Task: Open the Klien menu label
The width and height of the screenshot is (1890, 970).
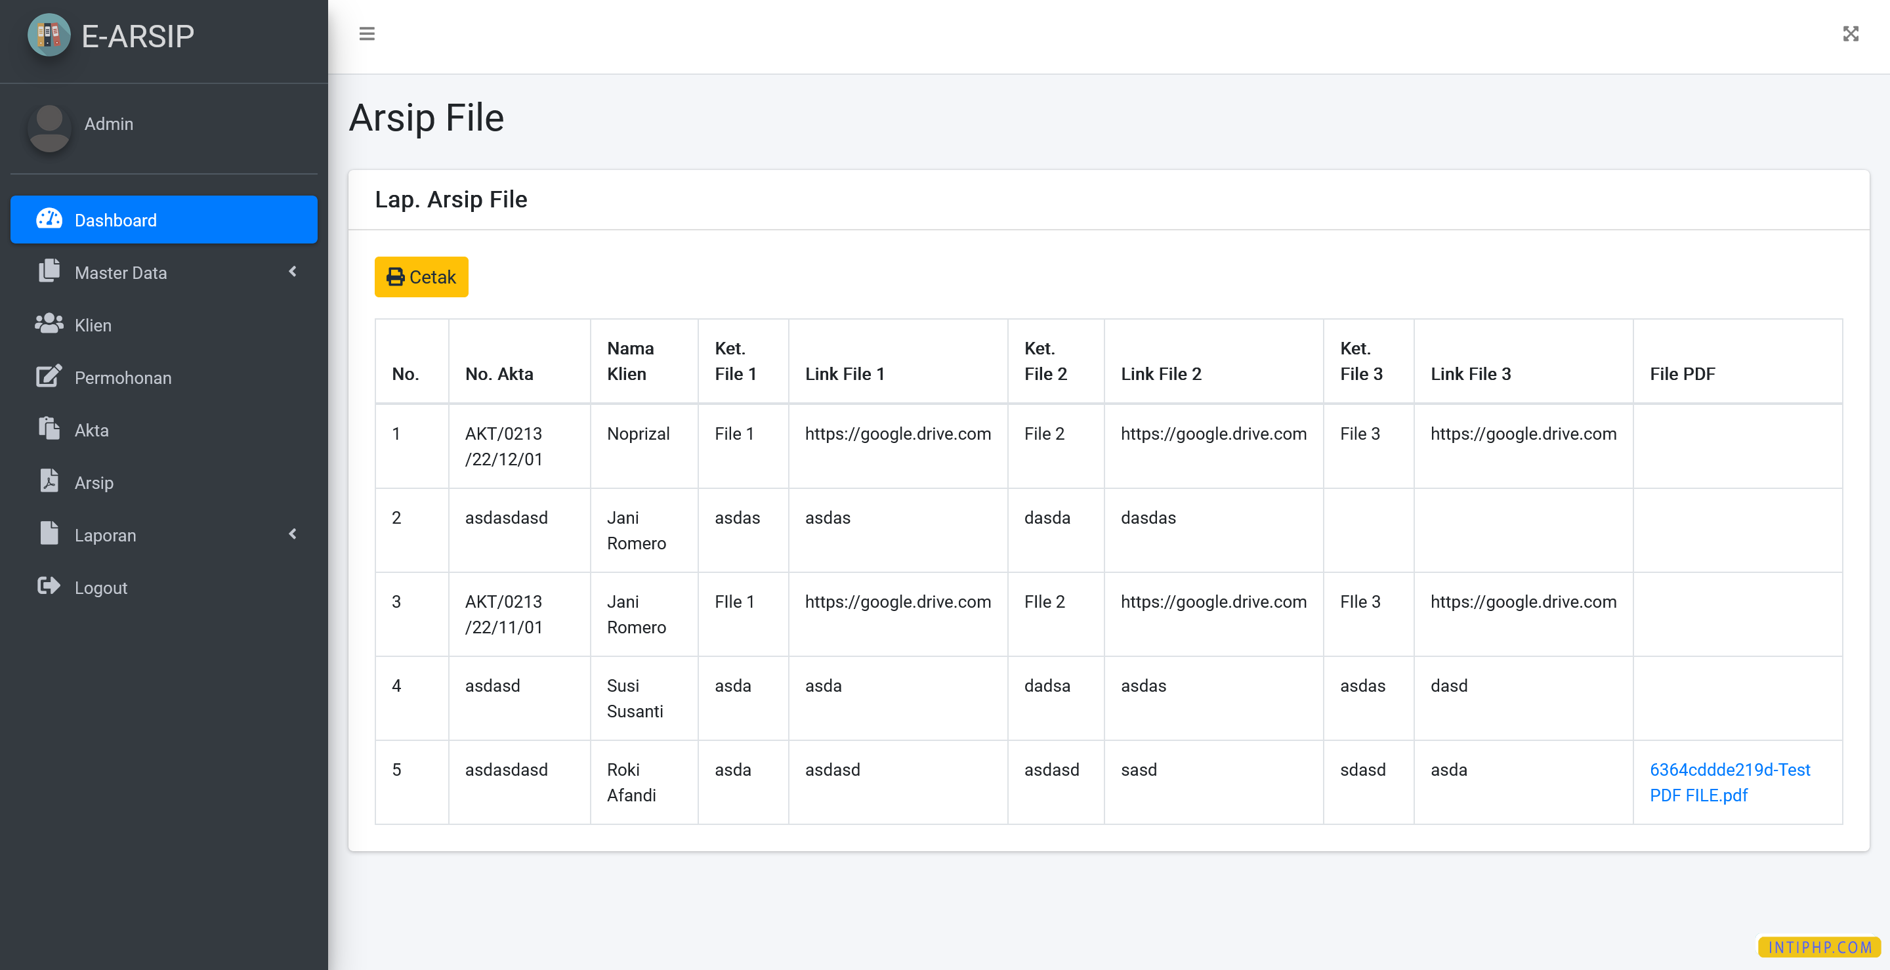Action: pyautogui.click(x=93, y=325)
